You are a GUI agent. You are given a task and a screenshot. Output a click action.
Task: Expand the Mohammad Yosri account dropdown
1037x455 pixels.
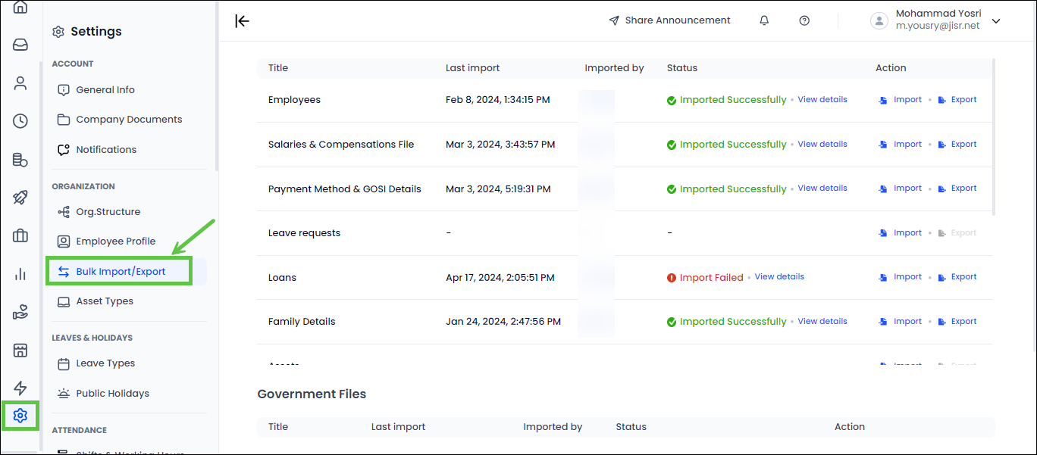point(996,21)
